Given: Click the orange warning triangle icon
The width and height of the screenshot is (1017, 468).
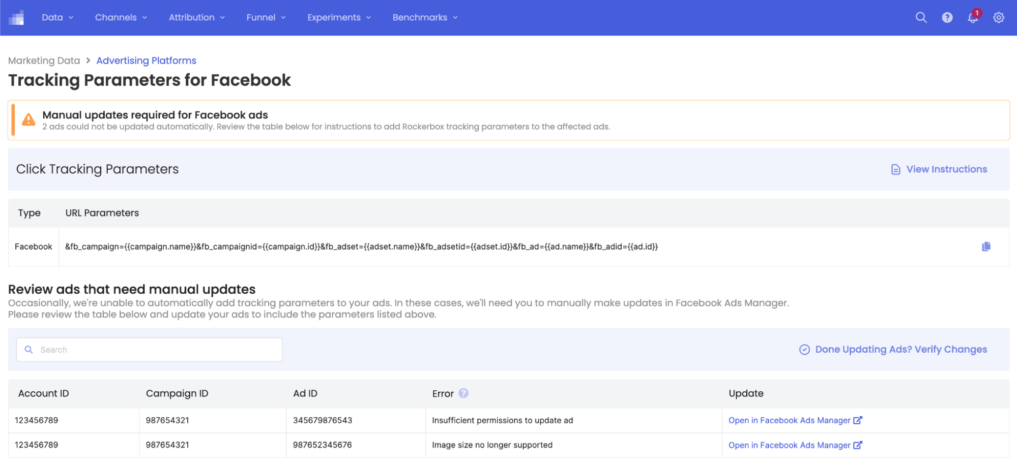Looking at the screenshot, I should point(28,120).
